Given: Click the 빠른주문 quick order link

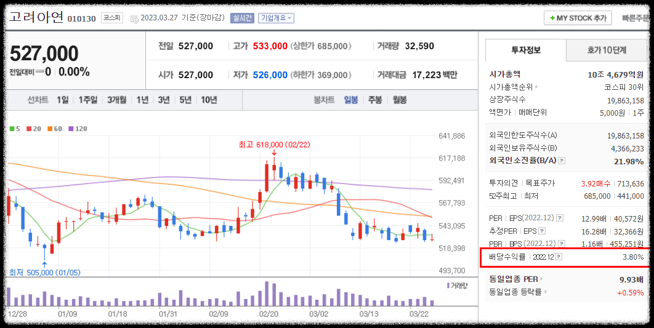Looking at the screenshot, I should (x=636, y=18).
